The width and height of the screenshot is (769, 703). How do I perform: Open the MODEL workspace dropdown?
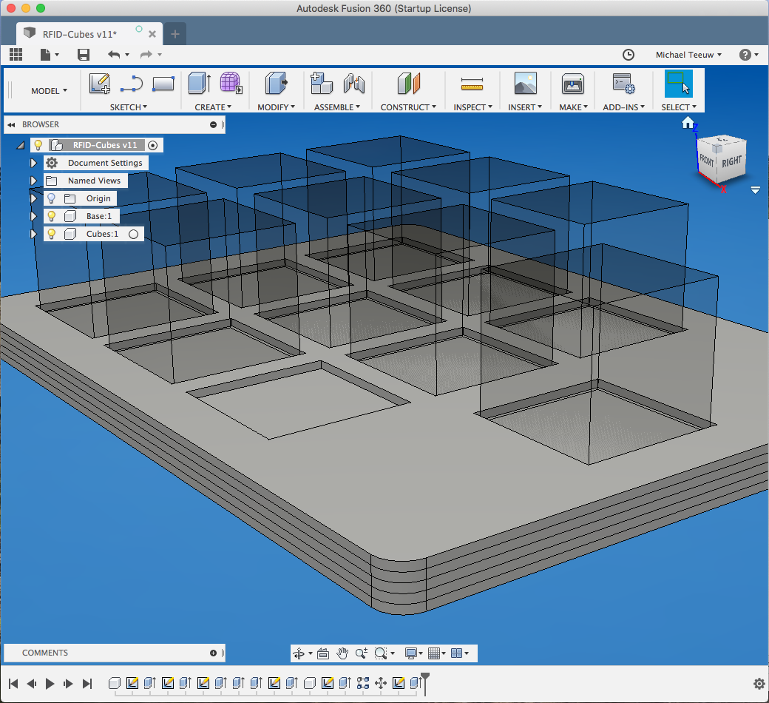(49, 91)
